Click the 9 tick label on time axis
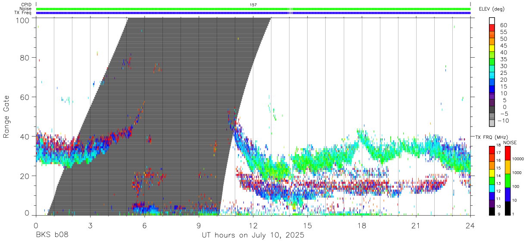Image resolution: width=529 pixels, height=244 pixels. pyautogui.click(x=199, y=225)
